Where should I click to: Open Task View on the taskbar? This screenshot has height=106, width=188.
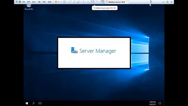coord(40,103)
